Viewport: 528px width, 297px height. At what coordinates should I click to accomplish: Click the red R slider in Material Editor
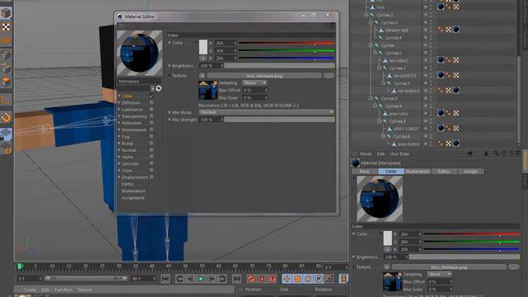tap(286, 43)
